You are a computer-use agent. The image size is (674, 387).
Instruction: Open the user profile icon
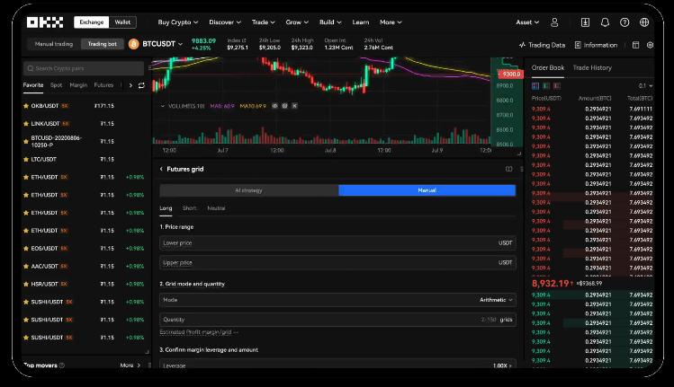pyautogui.click(x=554, y=22)
